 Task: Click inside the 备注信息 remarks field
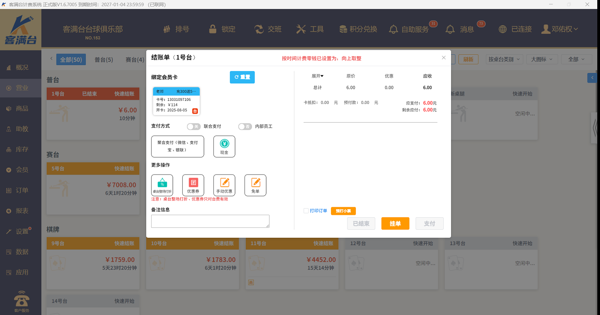click(x=210, y=221)
